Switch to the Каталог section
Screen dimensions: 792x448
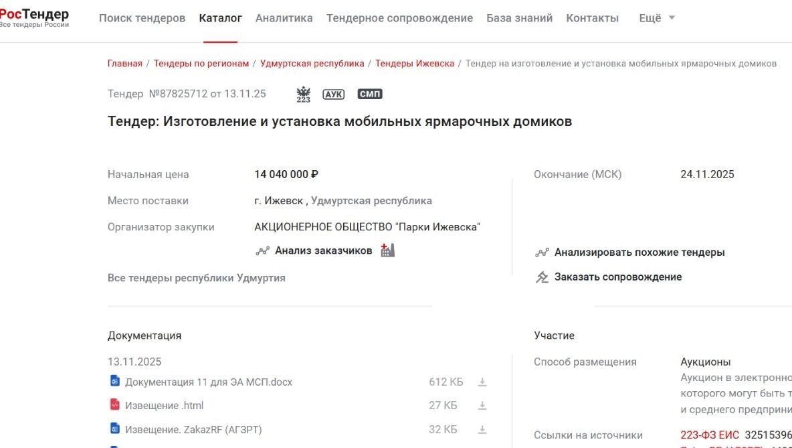pos(221,18)
